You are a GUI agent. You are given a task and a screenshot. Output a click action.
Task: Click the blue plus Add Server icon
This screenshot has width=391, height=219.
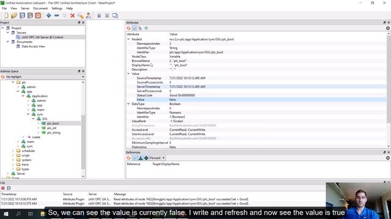pyautogui.click(x=49, y=15)
